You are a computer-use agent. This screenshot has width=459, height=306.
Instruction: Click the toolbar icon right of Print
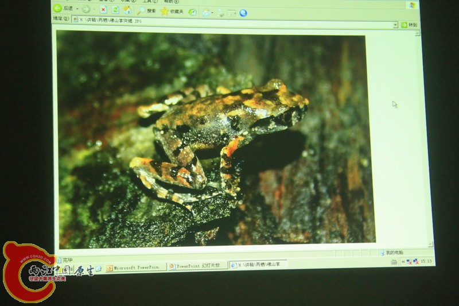click(x=231, y=13)
